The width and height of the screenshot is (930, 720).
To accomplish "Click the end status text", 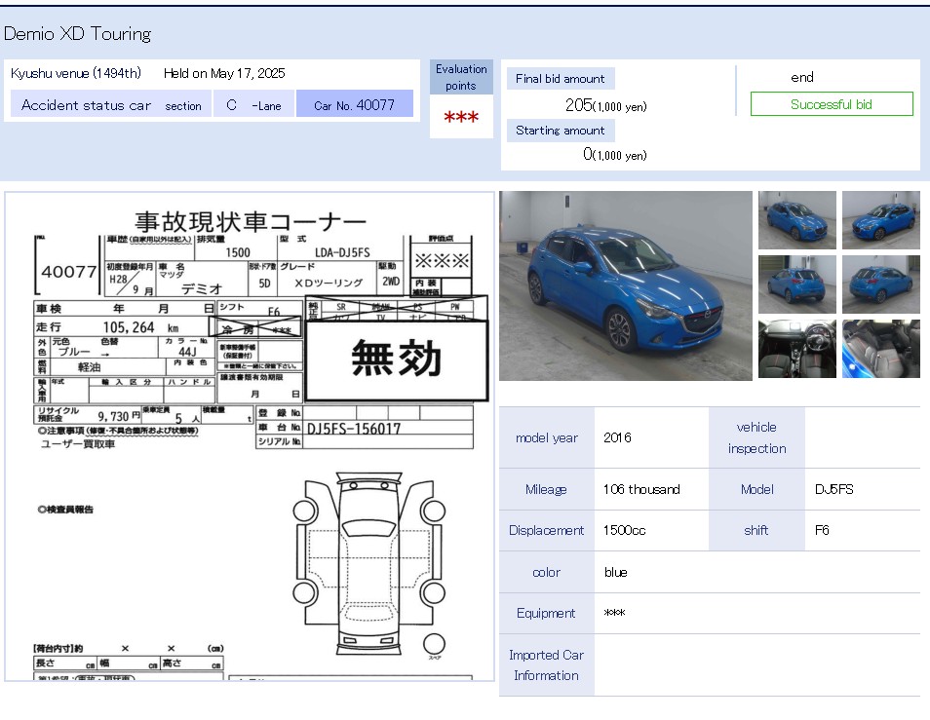I will click(802, 77).
